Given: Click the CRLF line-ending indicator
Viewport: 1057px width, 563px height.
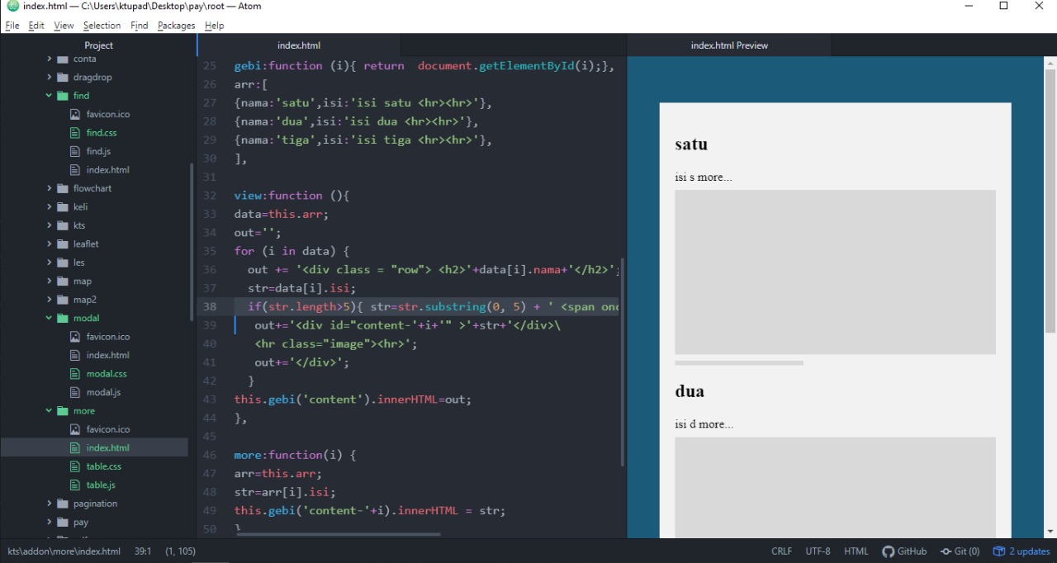Looking at the screenshot, I should [781, 551].
